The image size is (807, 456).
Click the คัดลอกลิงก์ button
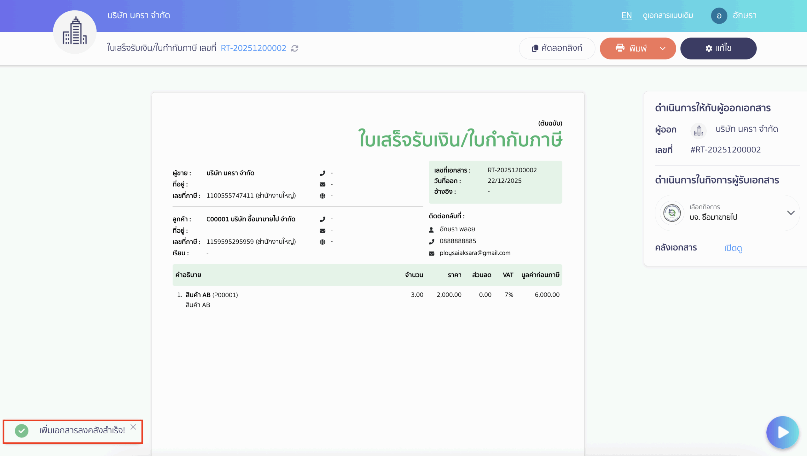pos(557,48)
